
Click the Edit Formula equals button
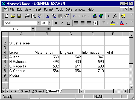[x=48, y=29]
